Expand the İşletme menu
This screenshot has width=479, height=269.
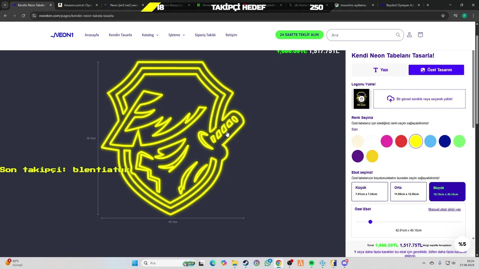pos(177,35)
